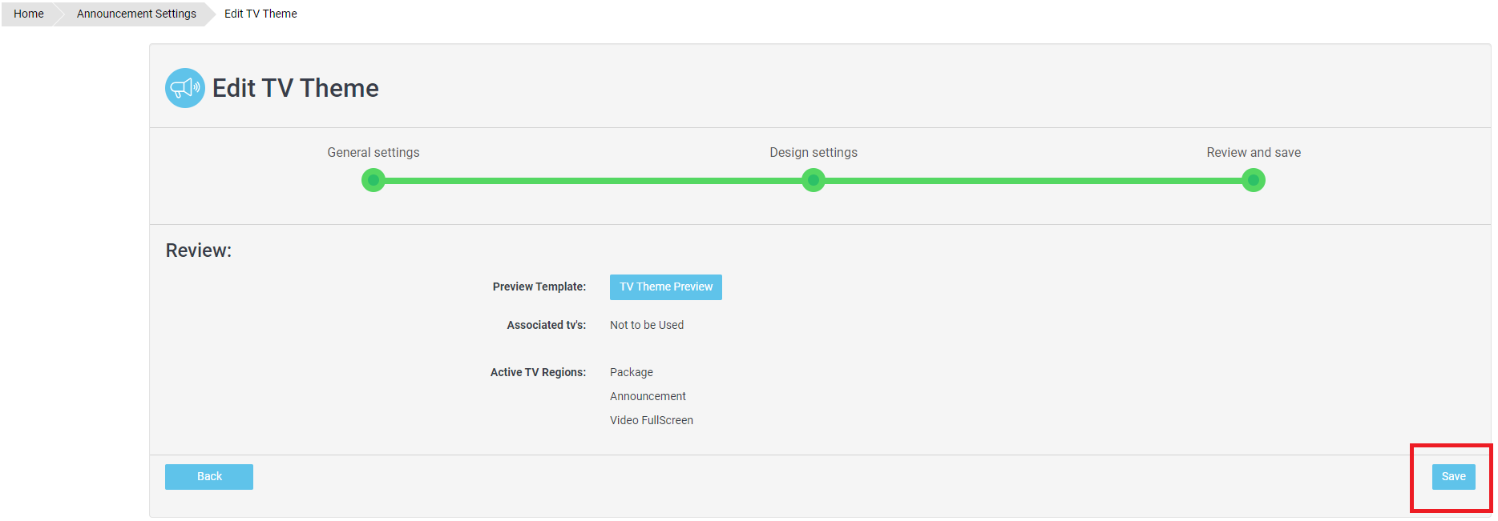Select the Package region entry
The width and height of the screenshot is (1498, 521).
[x=632, y=372]
